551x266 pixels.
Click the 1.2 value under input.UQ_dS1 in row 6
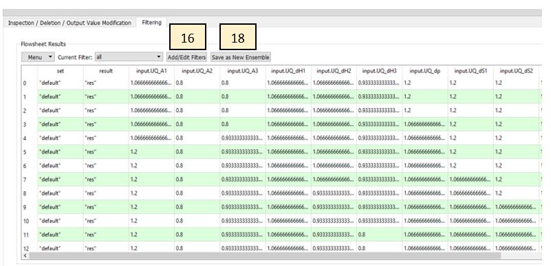point(471,166)
